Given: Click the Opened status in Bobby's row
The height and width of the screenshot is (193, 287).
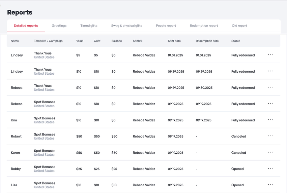Looking at the screenshot, I should click(237, 169).
